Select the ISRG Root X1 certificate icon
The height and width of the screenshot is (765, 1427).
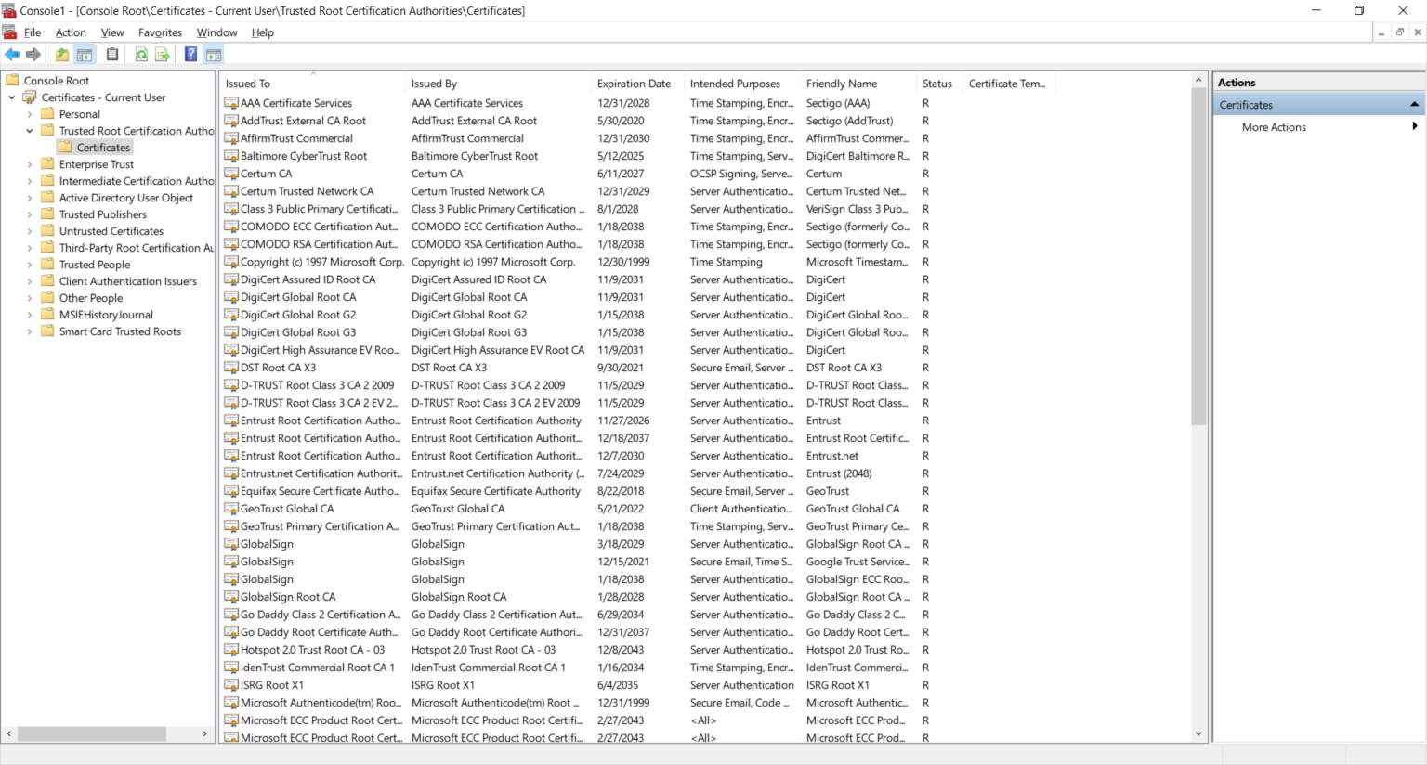tap(231, 685)
